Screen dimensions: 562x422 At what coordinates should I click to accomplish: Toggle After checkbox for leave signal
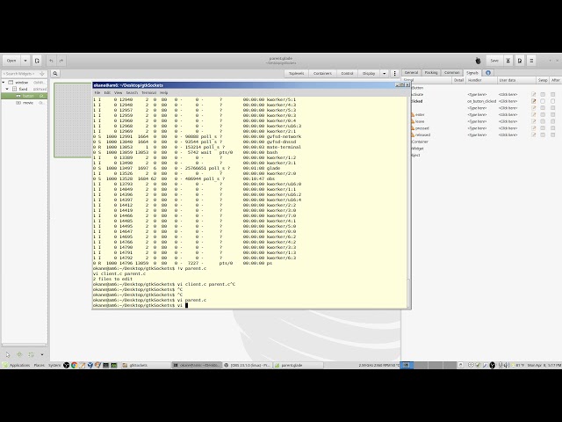click(552, 121)
